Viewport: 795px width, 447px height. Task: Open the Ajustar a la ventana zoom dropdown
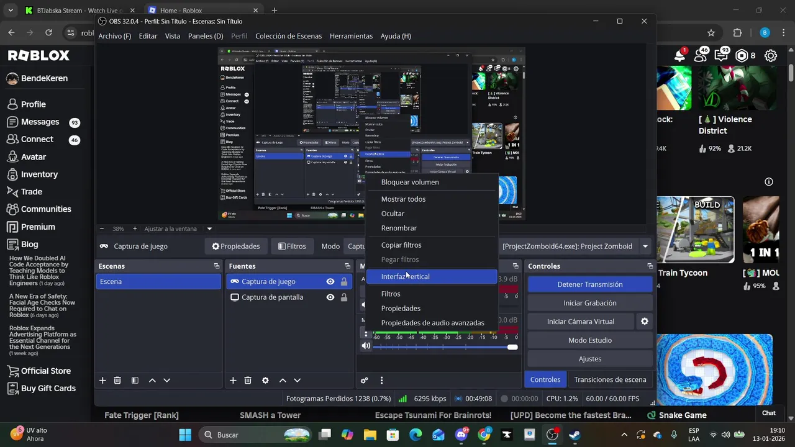click(x=209, y=228)
